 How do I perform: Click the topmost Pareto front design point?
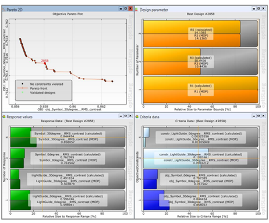click(x=20, y=39)
